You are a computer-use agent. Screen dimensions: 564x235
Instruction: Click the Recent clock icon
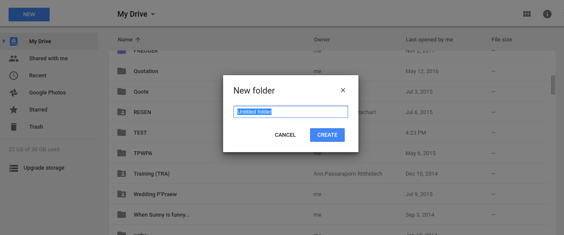[14, 76]
